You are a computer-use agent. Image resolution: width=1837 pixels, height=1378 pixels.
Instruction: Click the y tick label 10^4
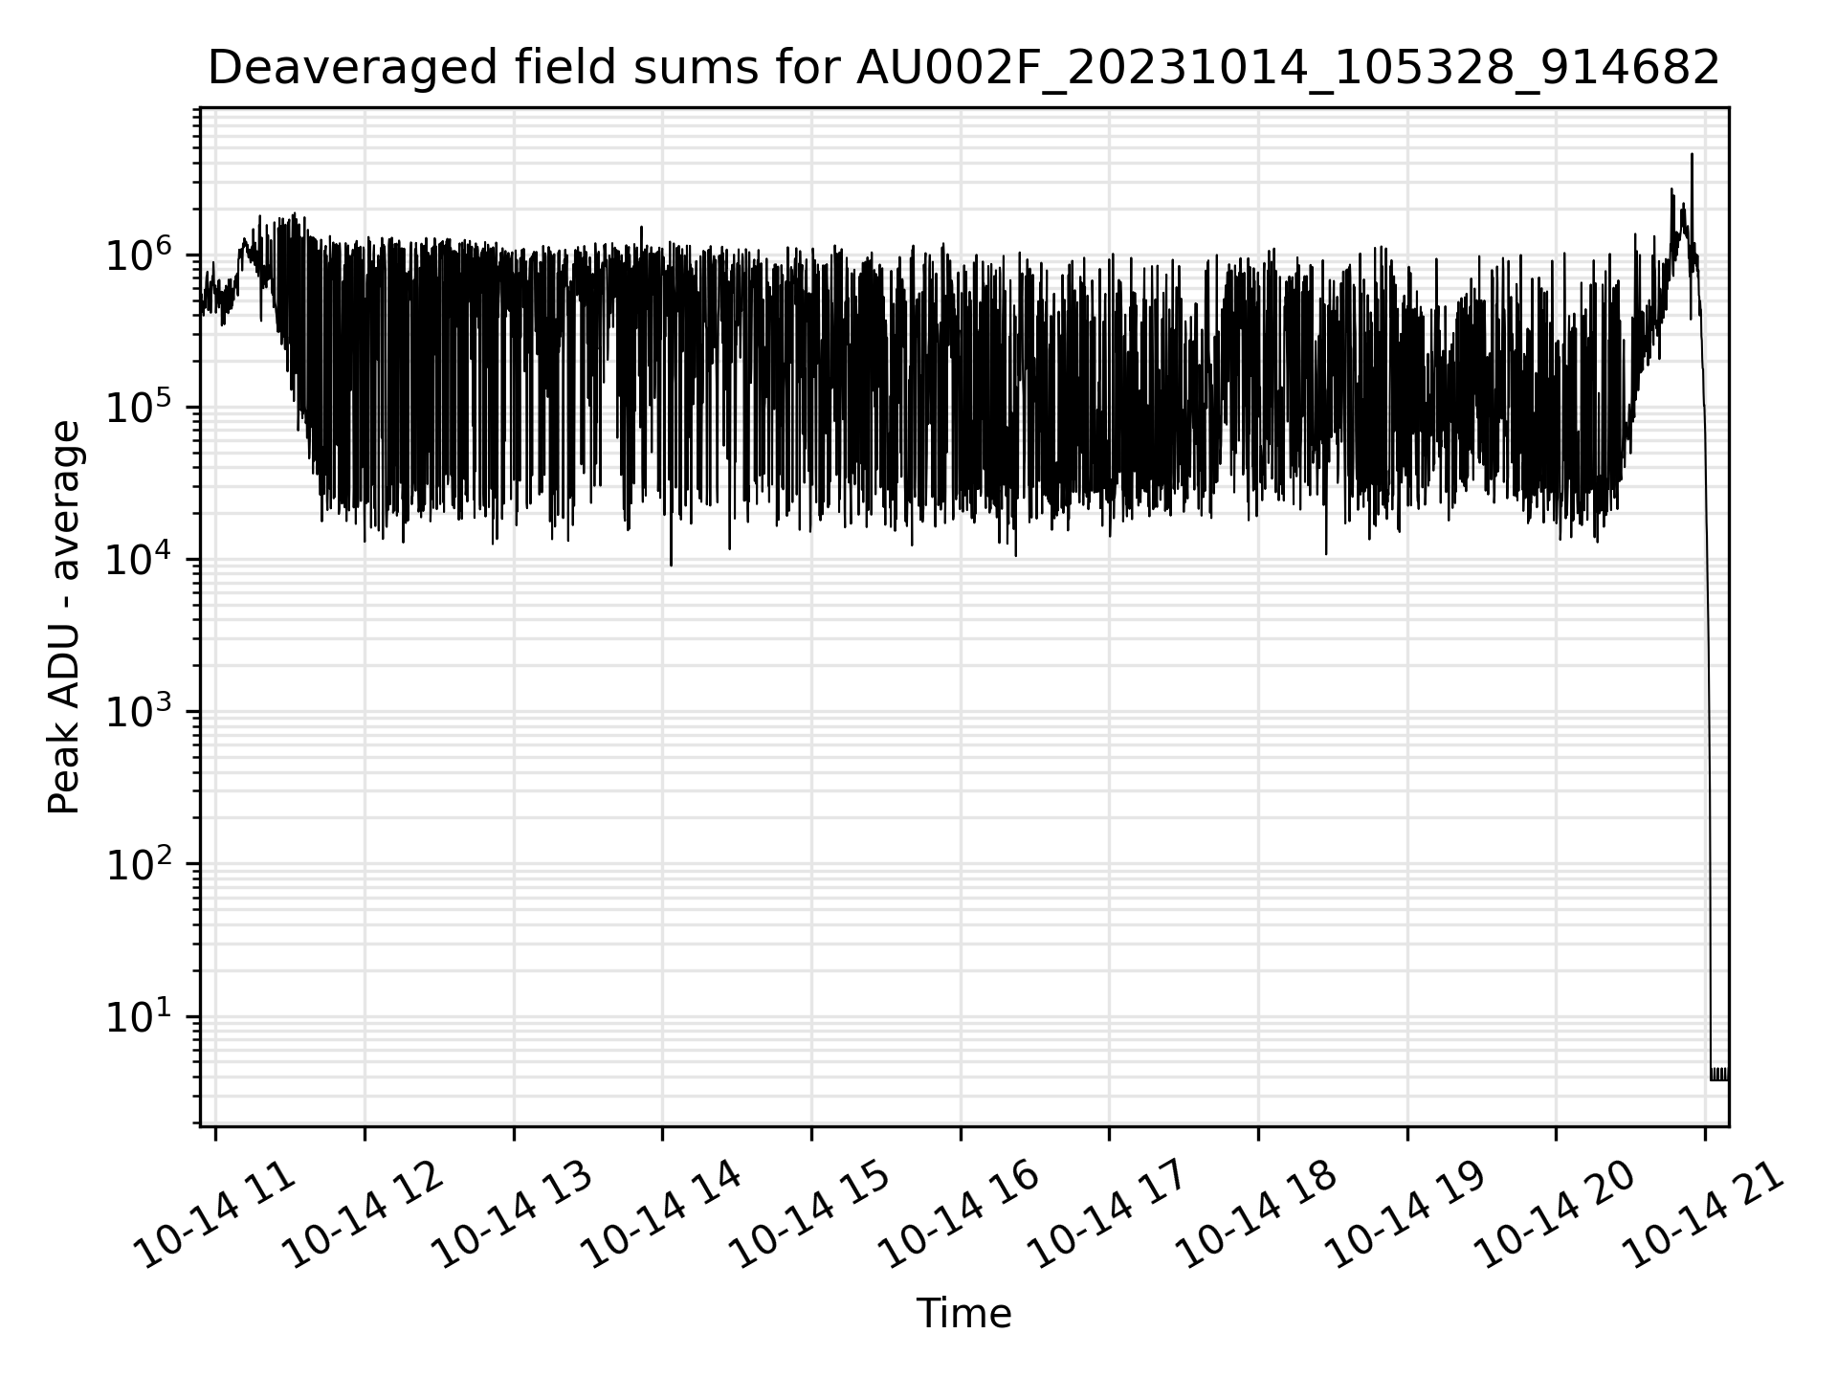point(138,559)
